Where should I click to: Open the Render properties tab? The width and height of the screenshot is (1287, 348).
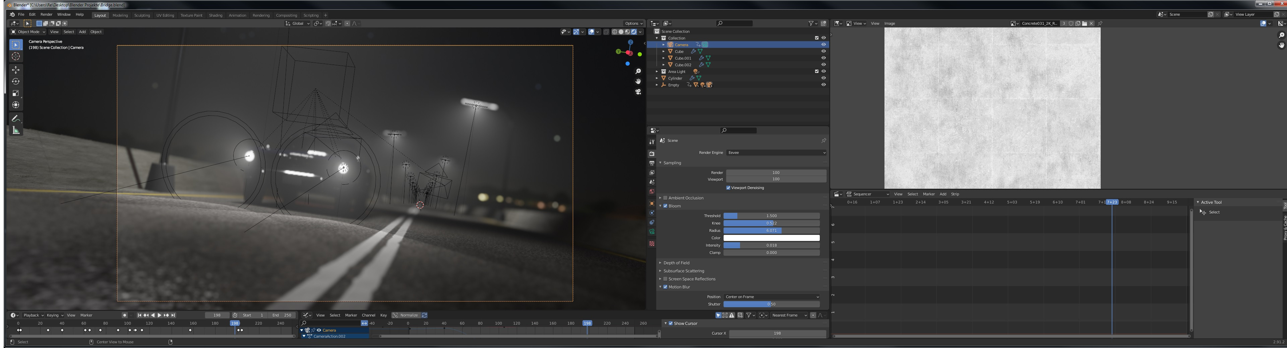point(652,154)
